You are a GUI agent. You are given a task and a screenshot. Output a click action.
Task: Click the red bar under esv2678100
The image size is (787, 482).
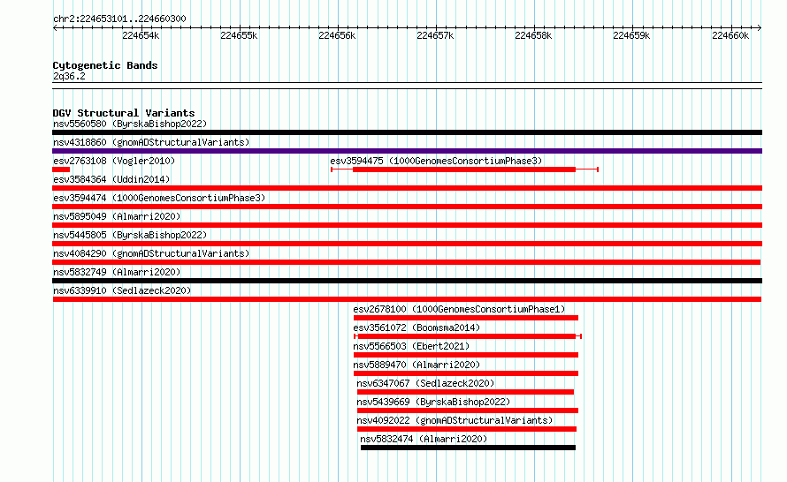tap(466, 318)
